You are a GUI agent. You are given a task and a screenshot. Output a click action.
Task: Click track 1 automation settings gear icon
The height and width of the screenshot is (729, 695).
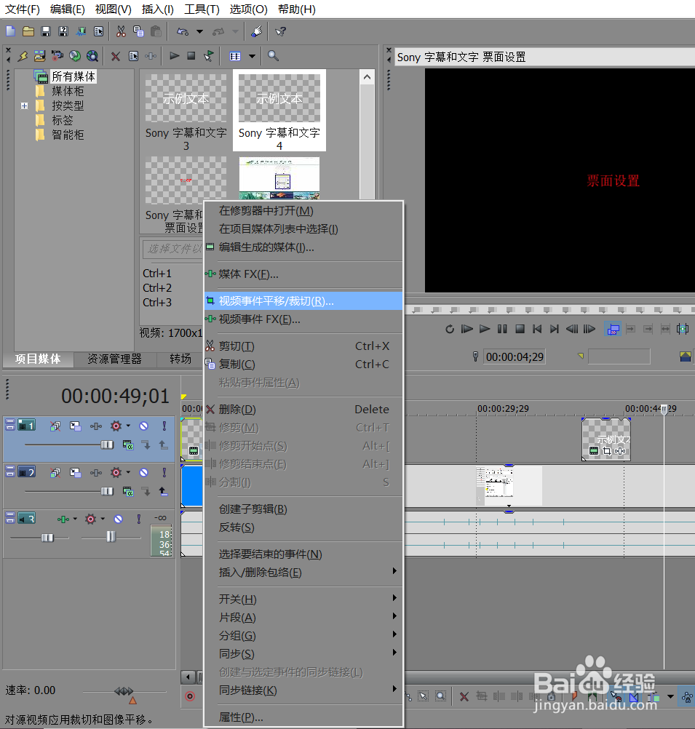[x=116, y=426]
